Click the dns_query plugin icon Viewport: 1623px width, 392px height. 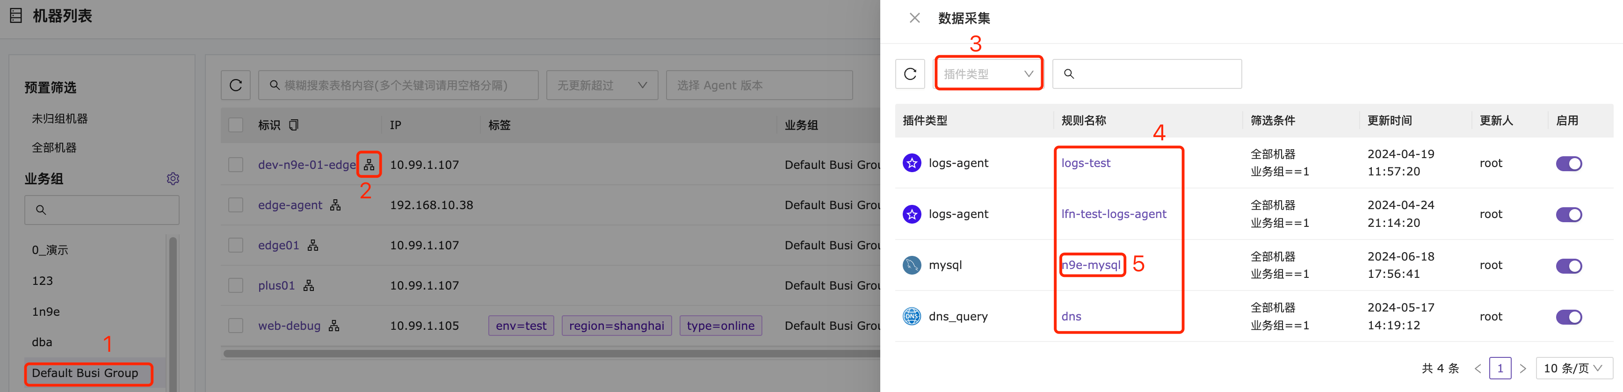pyautogui.click(x=912, y=316)
